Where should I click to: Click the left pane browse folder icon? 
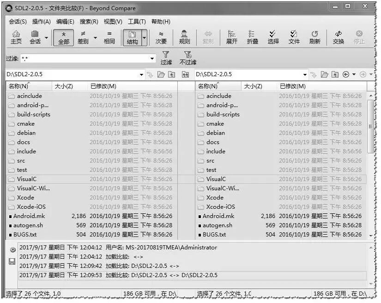click(x=161, y=75)
